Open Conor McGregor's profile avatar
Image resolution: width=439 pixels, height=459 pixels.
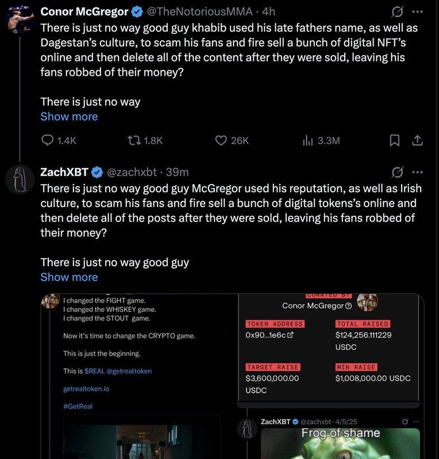point(20,17)
